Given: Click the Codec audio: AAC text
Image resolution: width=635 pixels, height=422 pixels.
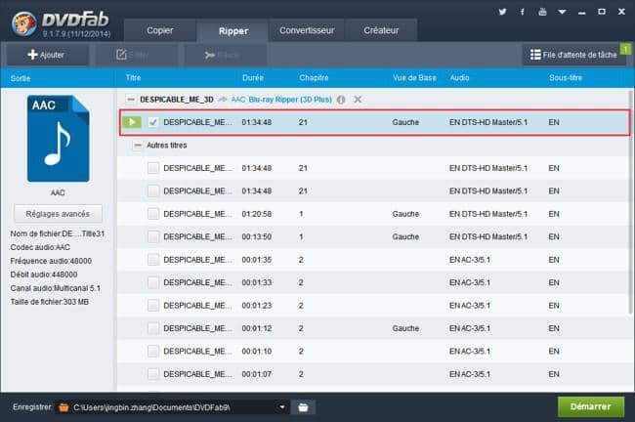Looking at the screenshot, I should pyautogui.click(x=40, y=247).
